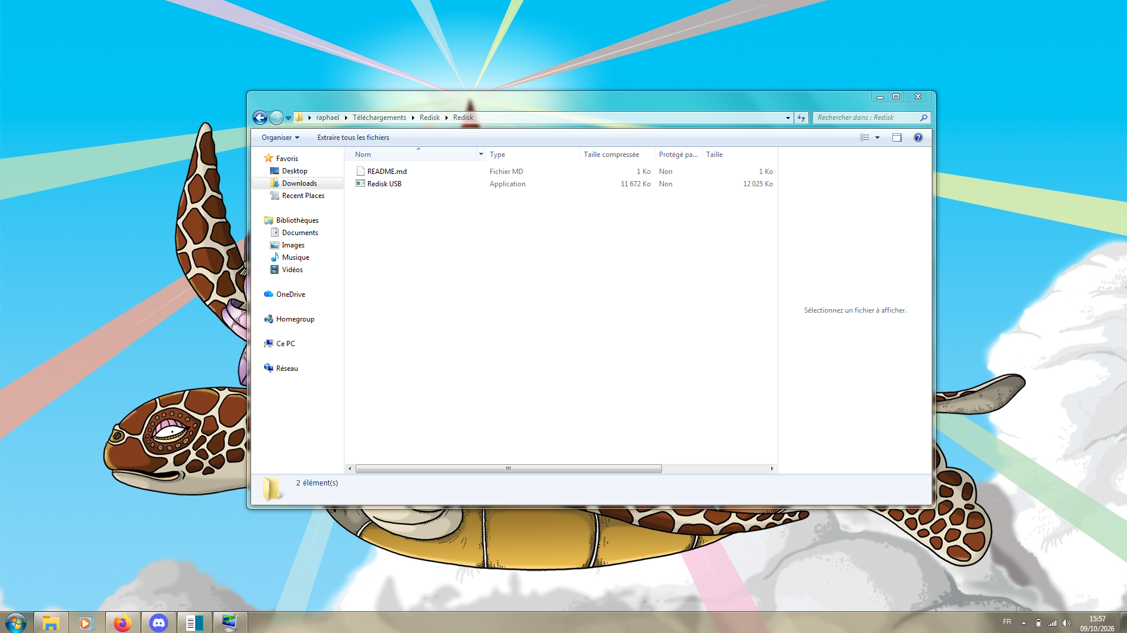Open the Images library
This screenshot has width=1127, height=633.
(287, 245)
